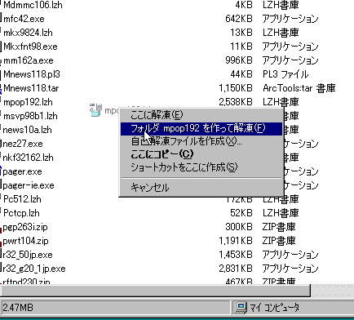This screenshot has height=320, width=354.
Task: Select file Pctcp.lzh
Action: coord(21,213)
